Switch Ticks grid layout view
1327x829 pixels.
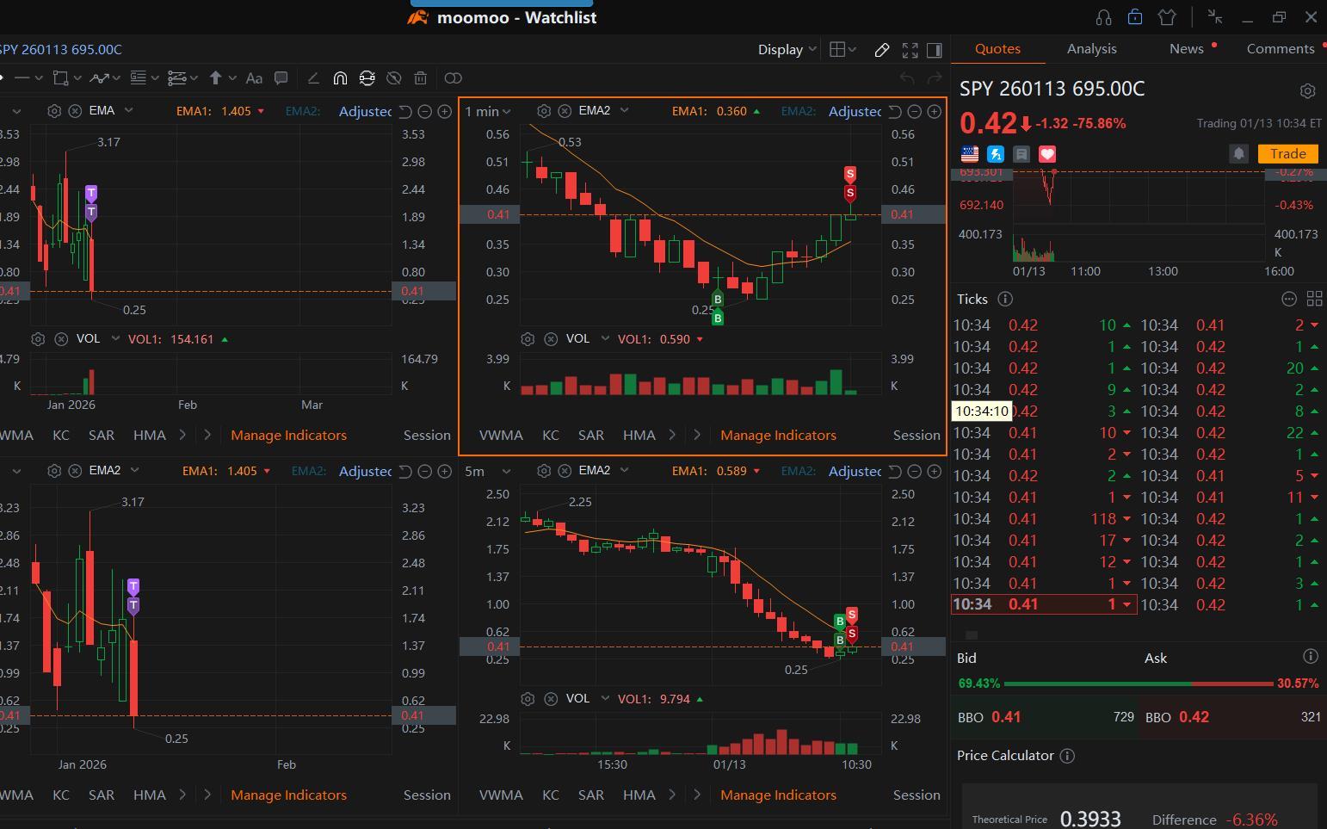coord(1314,299)
